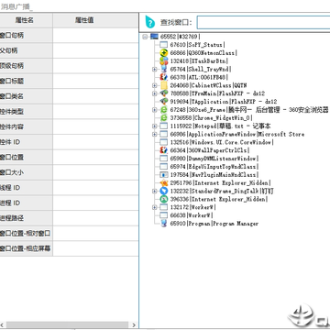Expand the TFrmMain FlashFXP node
Image resolution: width=330 pixels, height=330 pixels.
point(155,93)
